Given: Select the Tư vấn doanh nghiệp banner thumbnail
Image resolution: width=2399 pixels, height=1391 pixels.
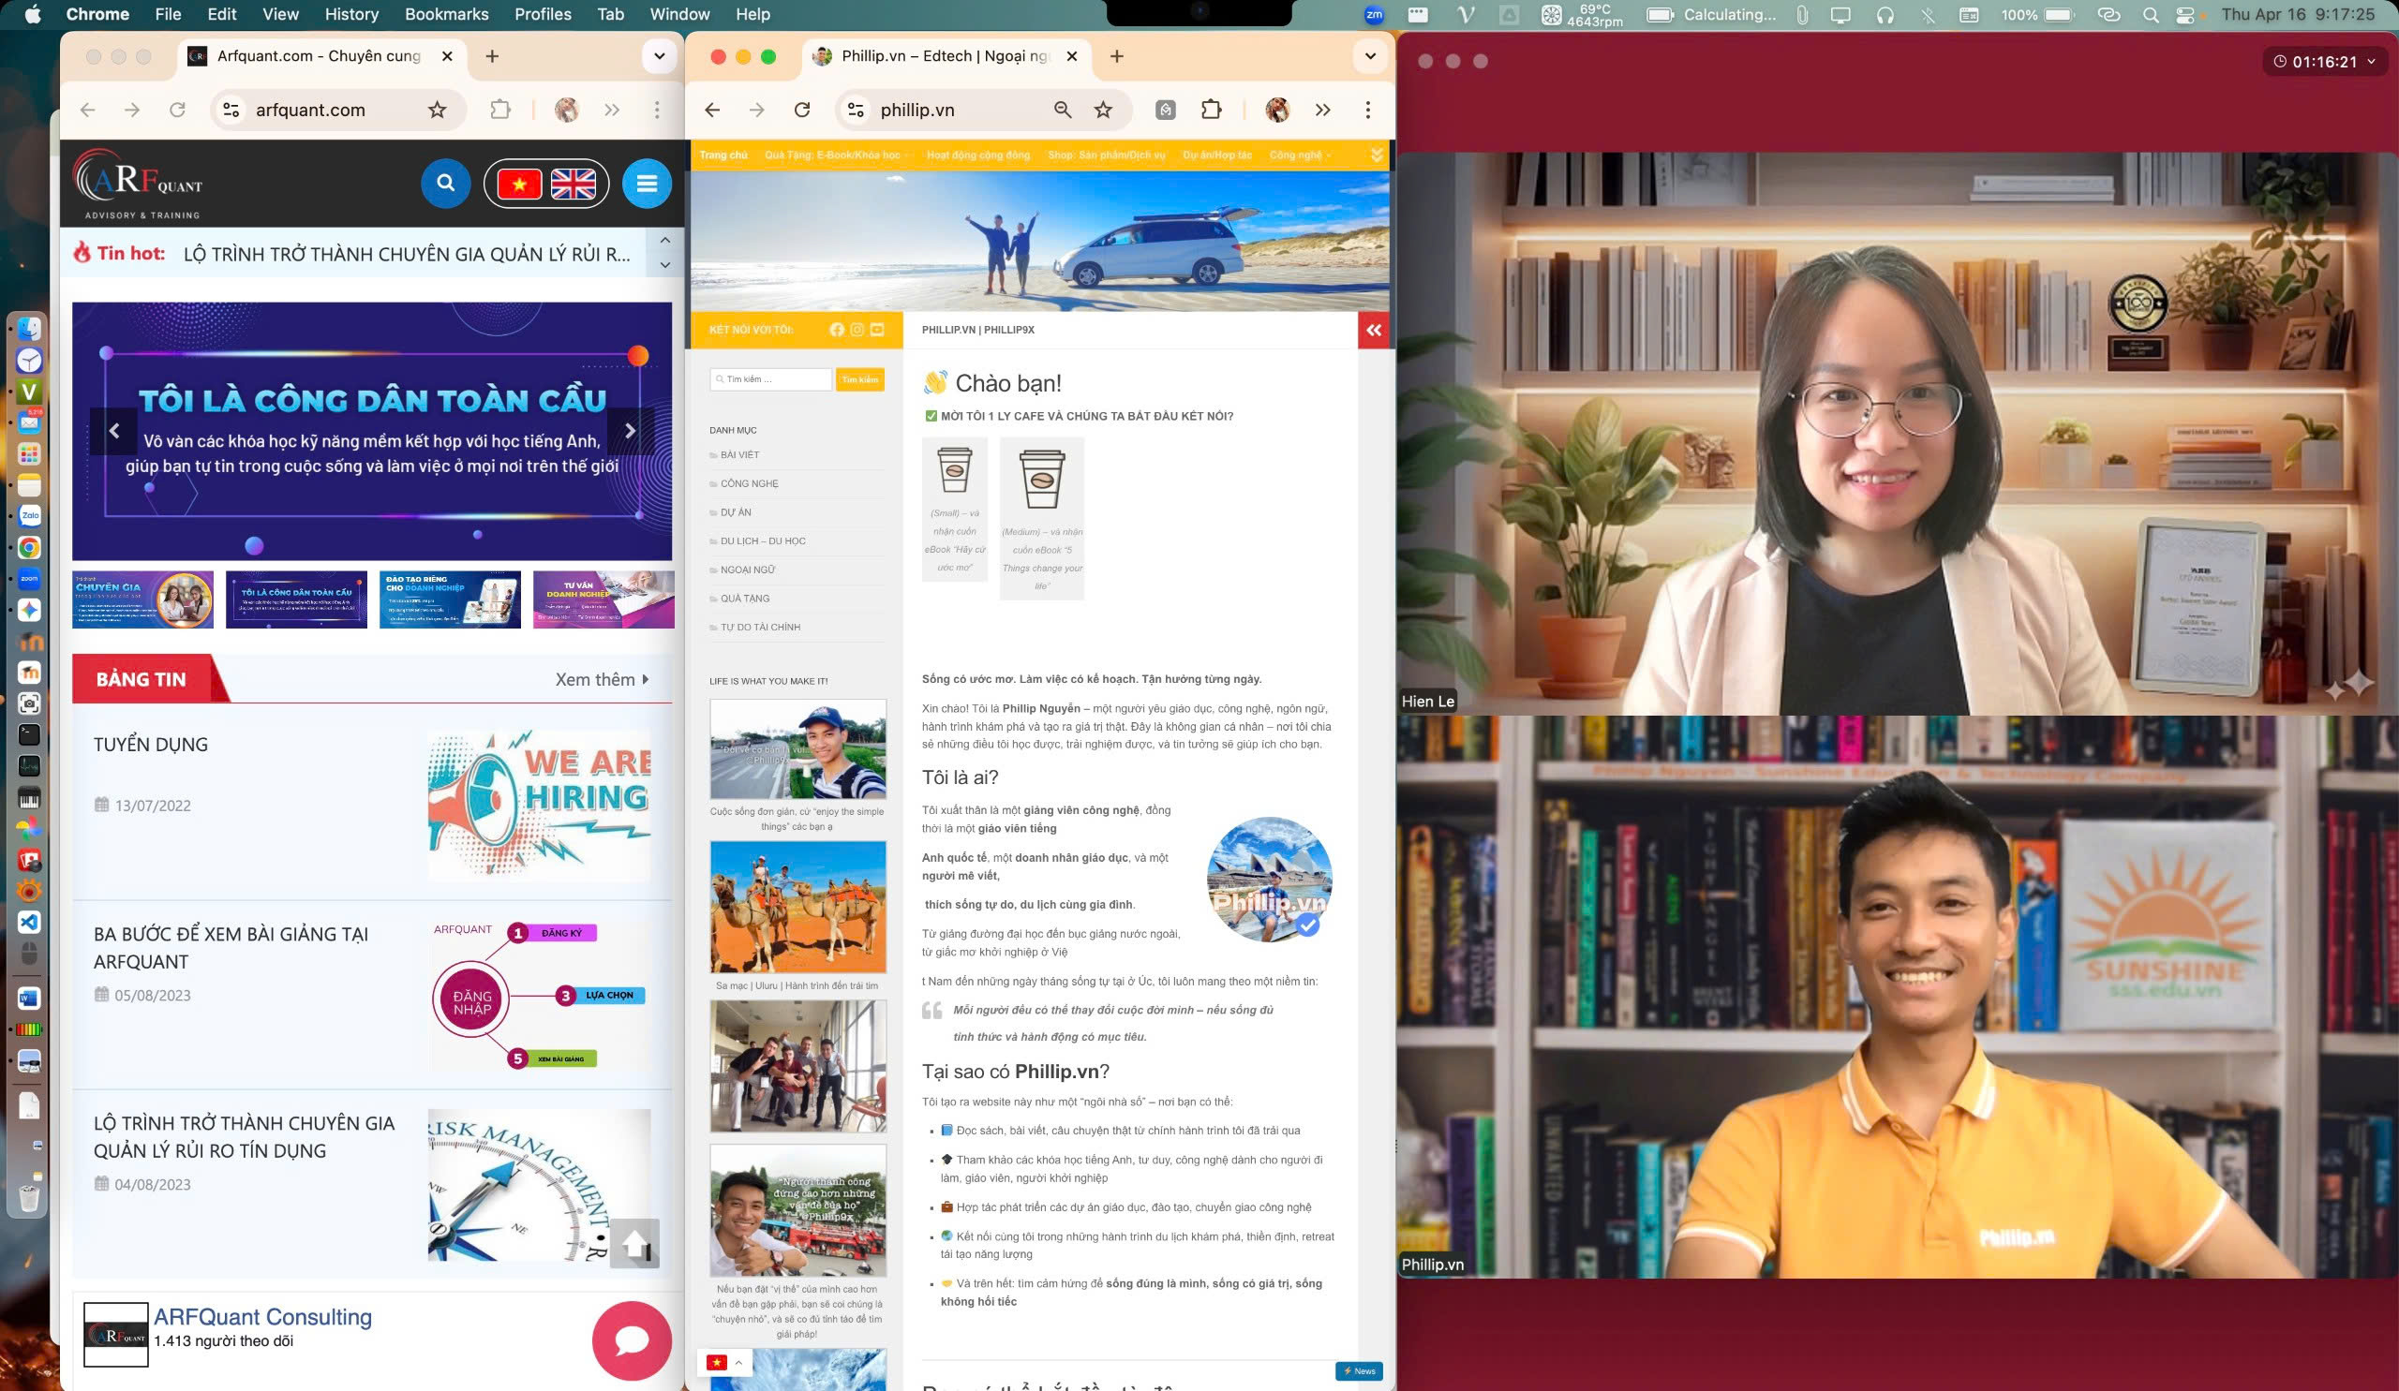Looking at the screenshot, I should pyautogui.click(x=603, y=599).
